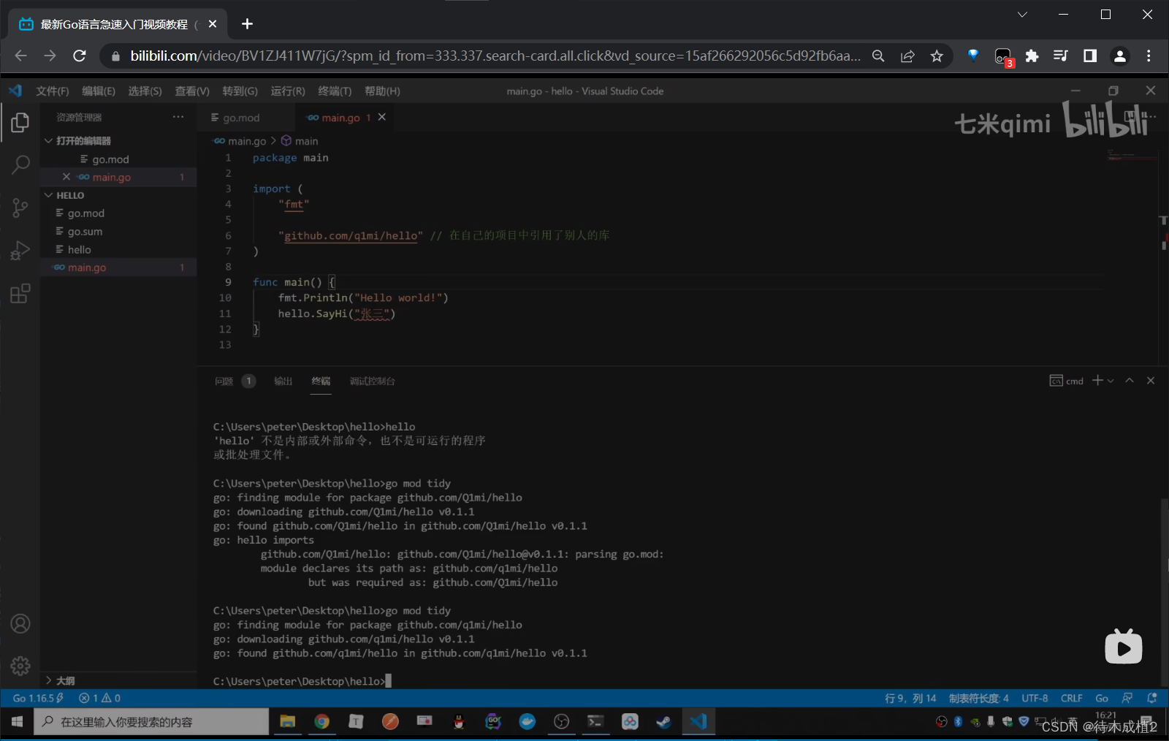Open the explorer panel more actions ellipsis
This screenshot has height=741, width=1169.
click(x=178, y=117)
